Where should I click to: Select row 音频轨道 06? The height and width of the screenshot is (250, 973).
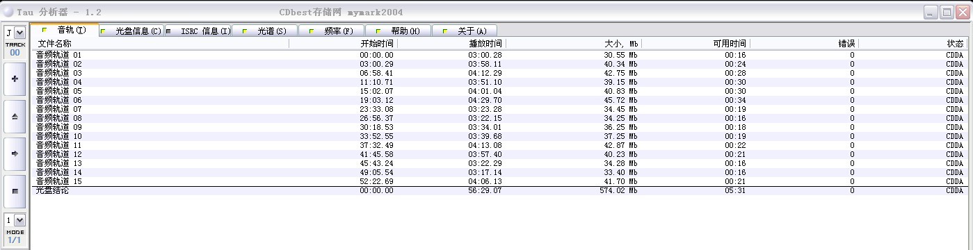(x=499, y=100)
